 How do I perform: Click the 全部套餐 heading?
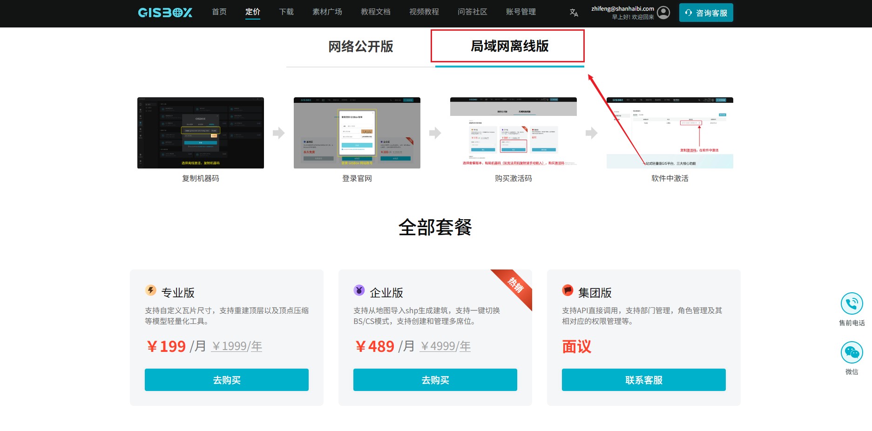pyautogui.click(x=435, y=227)
